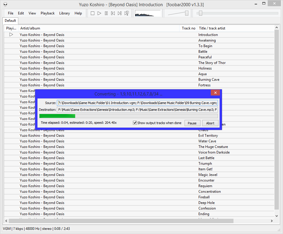
Task: Open the File menu
Action: [x=11, y=13]
